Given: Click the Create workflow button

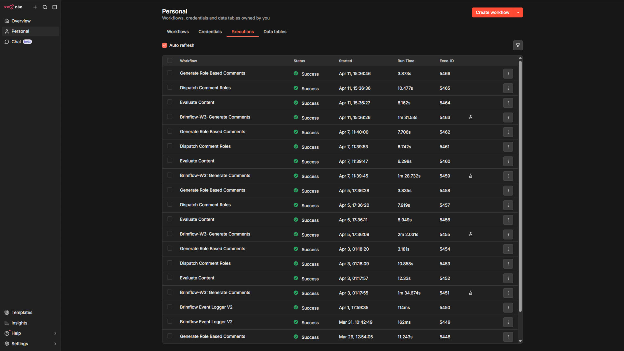Looking at the screenshot, I should (x=492, y=12).
